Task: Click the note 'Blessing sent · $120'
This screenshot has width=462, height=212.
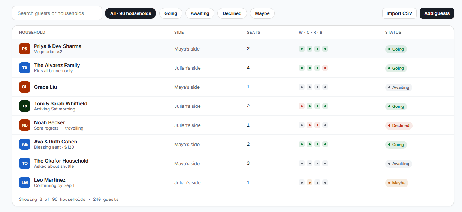Action: (x=54, y=147)
